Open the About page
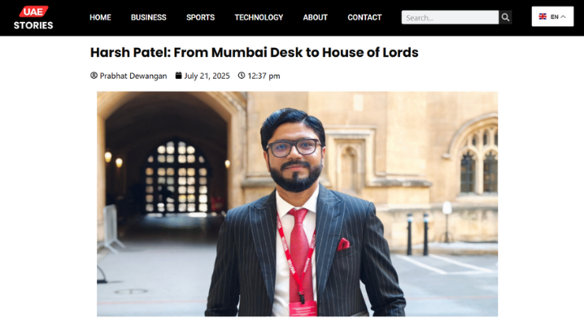This screenshot has height=325, width=584. coord(315,18)
